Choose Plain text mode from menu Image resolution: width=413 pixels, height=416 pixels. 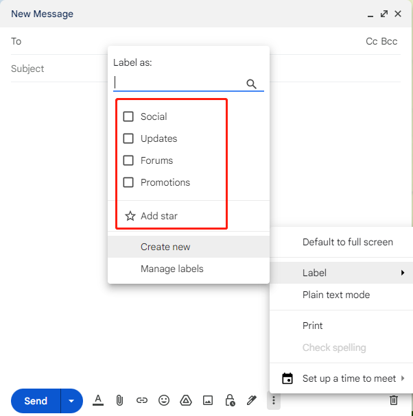pyautogui.click(x=336, y=295)
